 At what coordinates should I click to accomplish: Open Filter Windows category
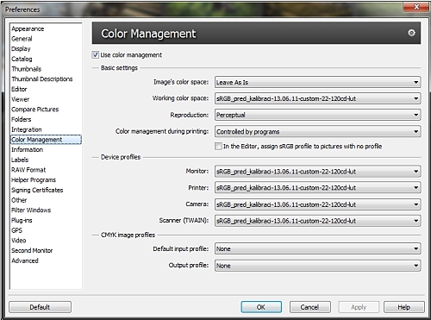31,210
